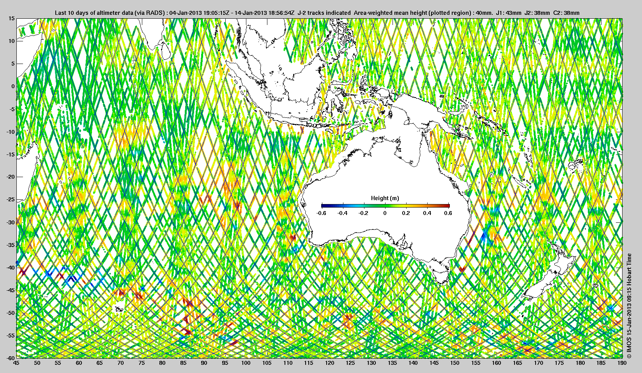Click the y-axis latitude label 10
The height and width of the screenshot is (373, 642).
pos(12,41)
